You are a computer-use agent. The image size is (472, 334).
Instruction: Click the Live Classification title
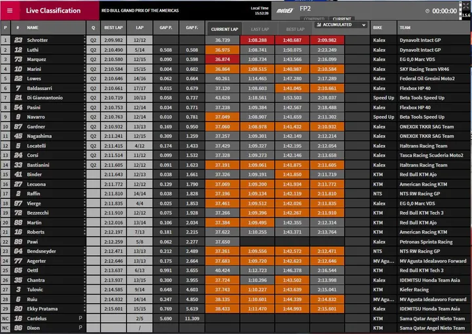53,10
